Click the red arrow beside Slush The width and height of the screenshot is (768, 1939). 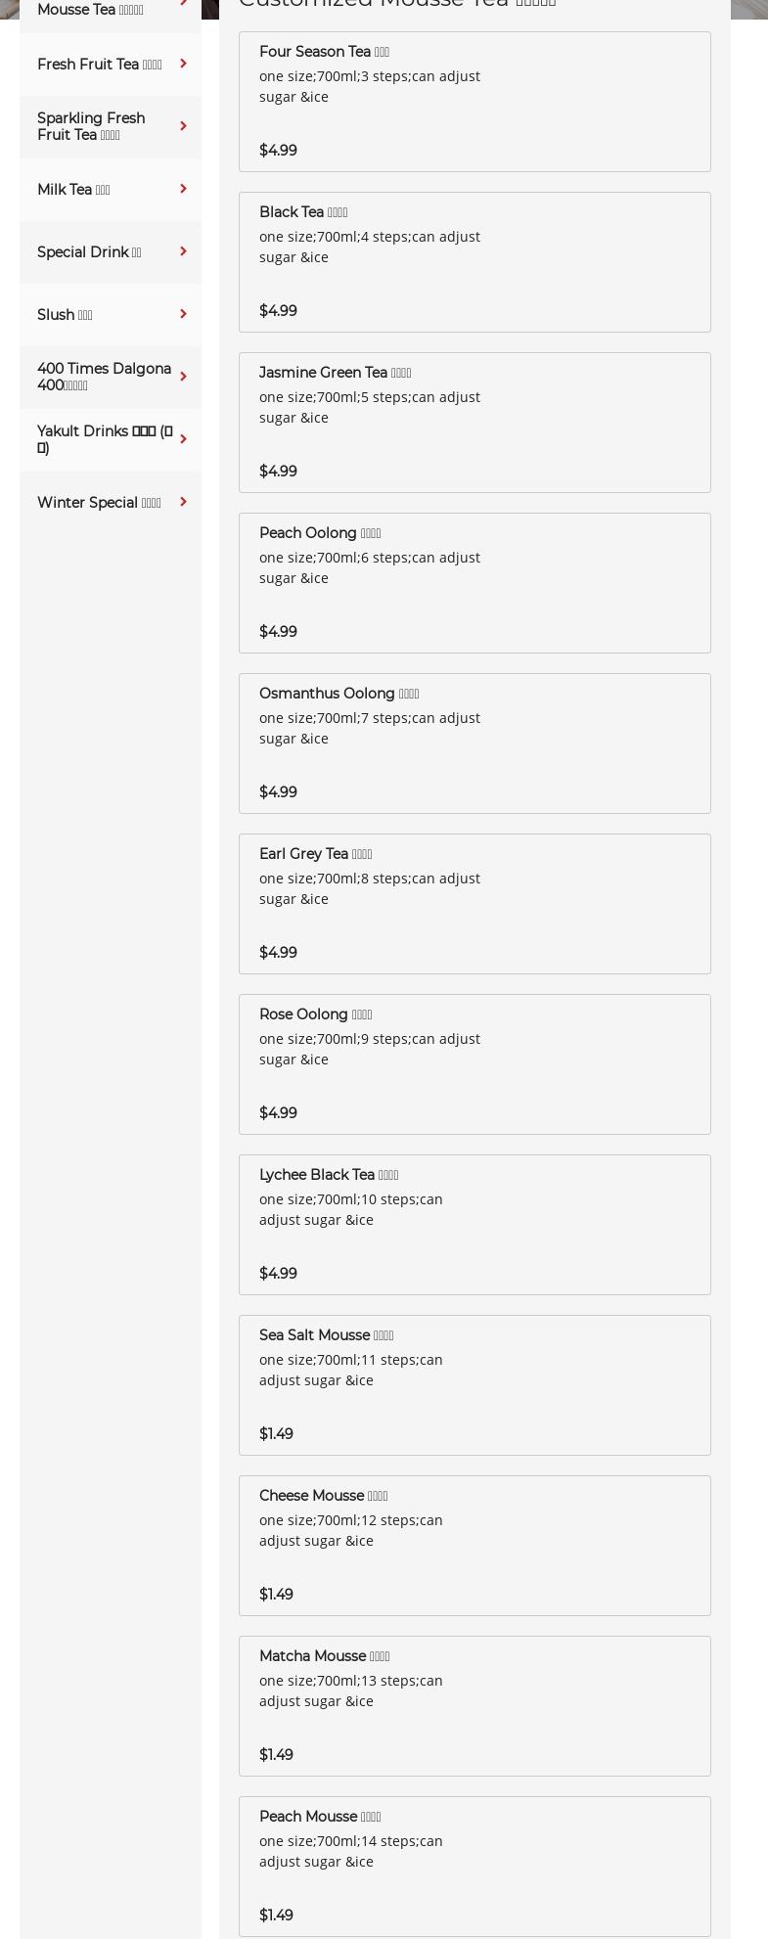coord(183,314)
